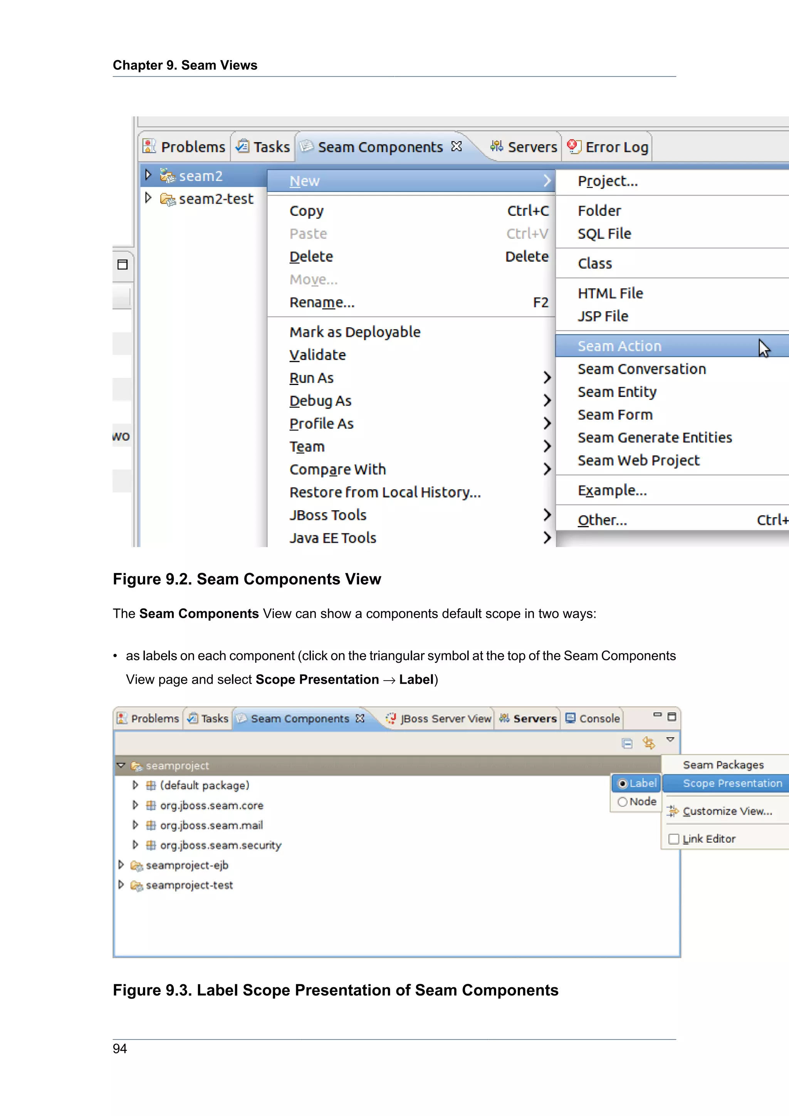Expand the (default package) node
The image size is (789, 1116).
pos(136,785)
